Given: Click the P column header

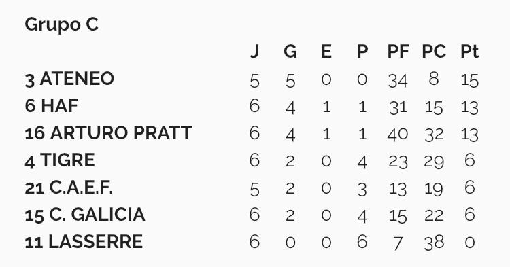Looking at the screenshot, I should coord(362,52).
